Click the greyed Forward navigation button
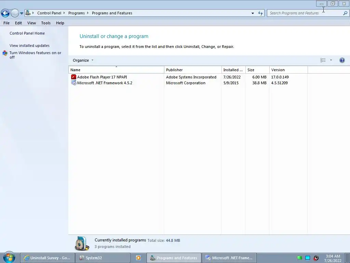 15,13
